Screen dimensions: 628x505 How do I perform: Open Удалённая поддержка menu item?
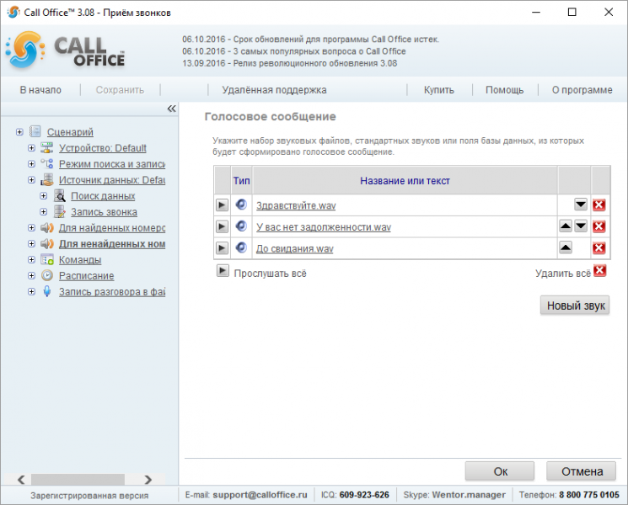pos(274,90)
